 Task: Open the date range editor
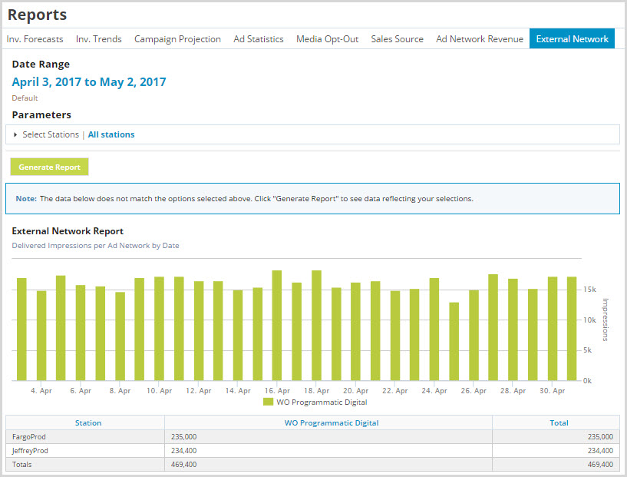click(x=90, y=81)
